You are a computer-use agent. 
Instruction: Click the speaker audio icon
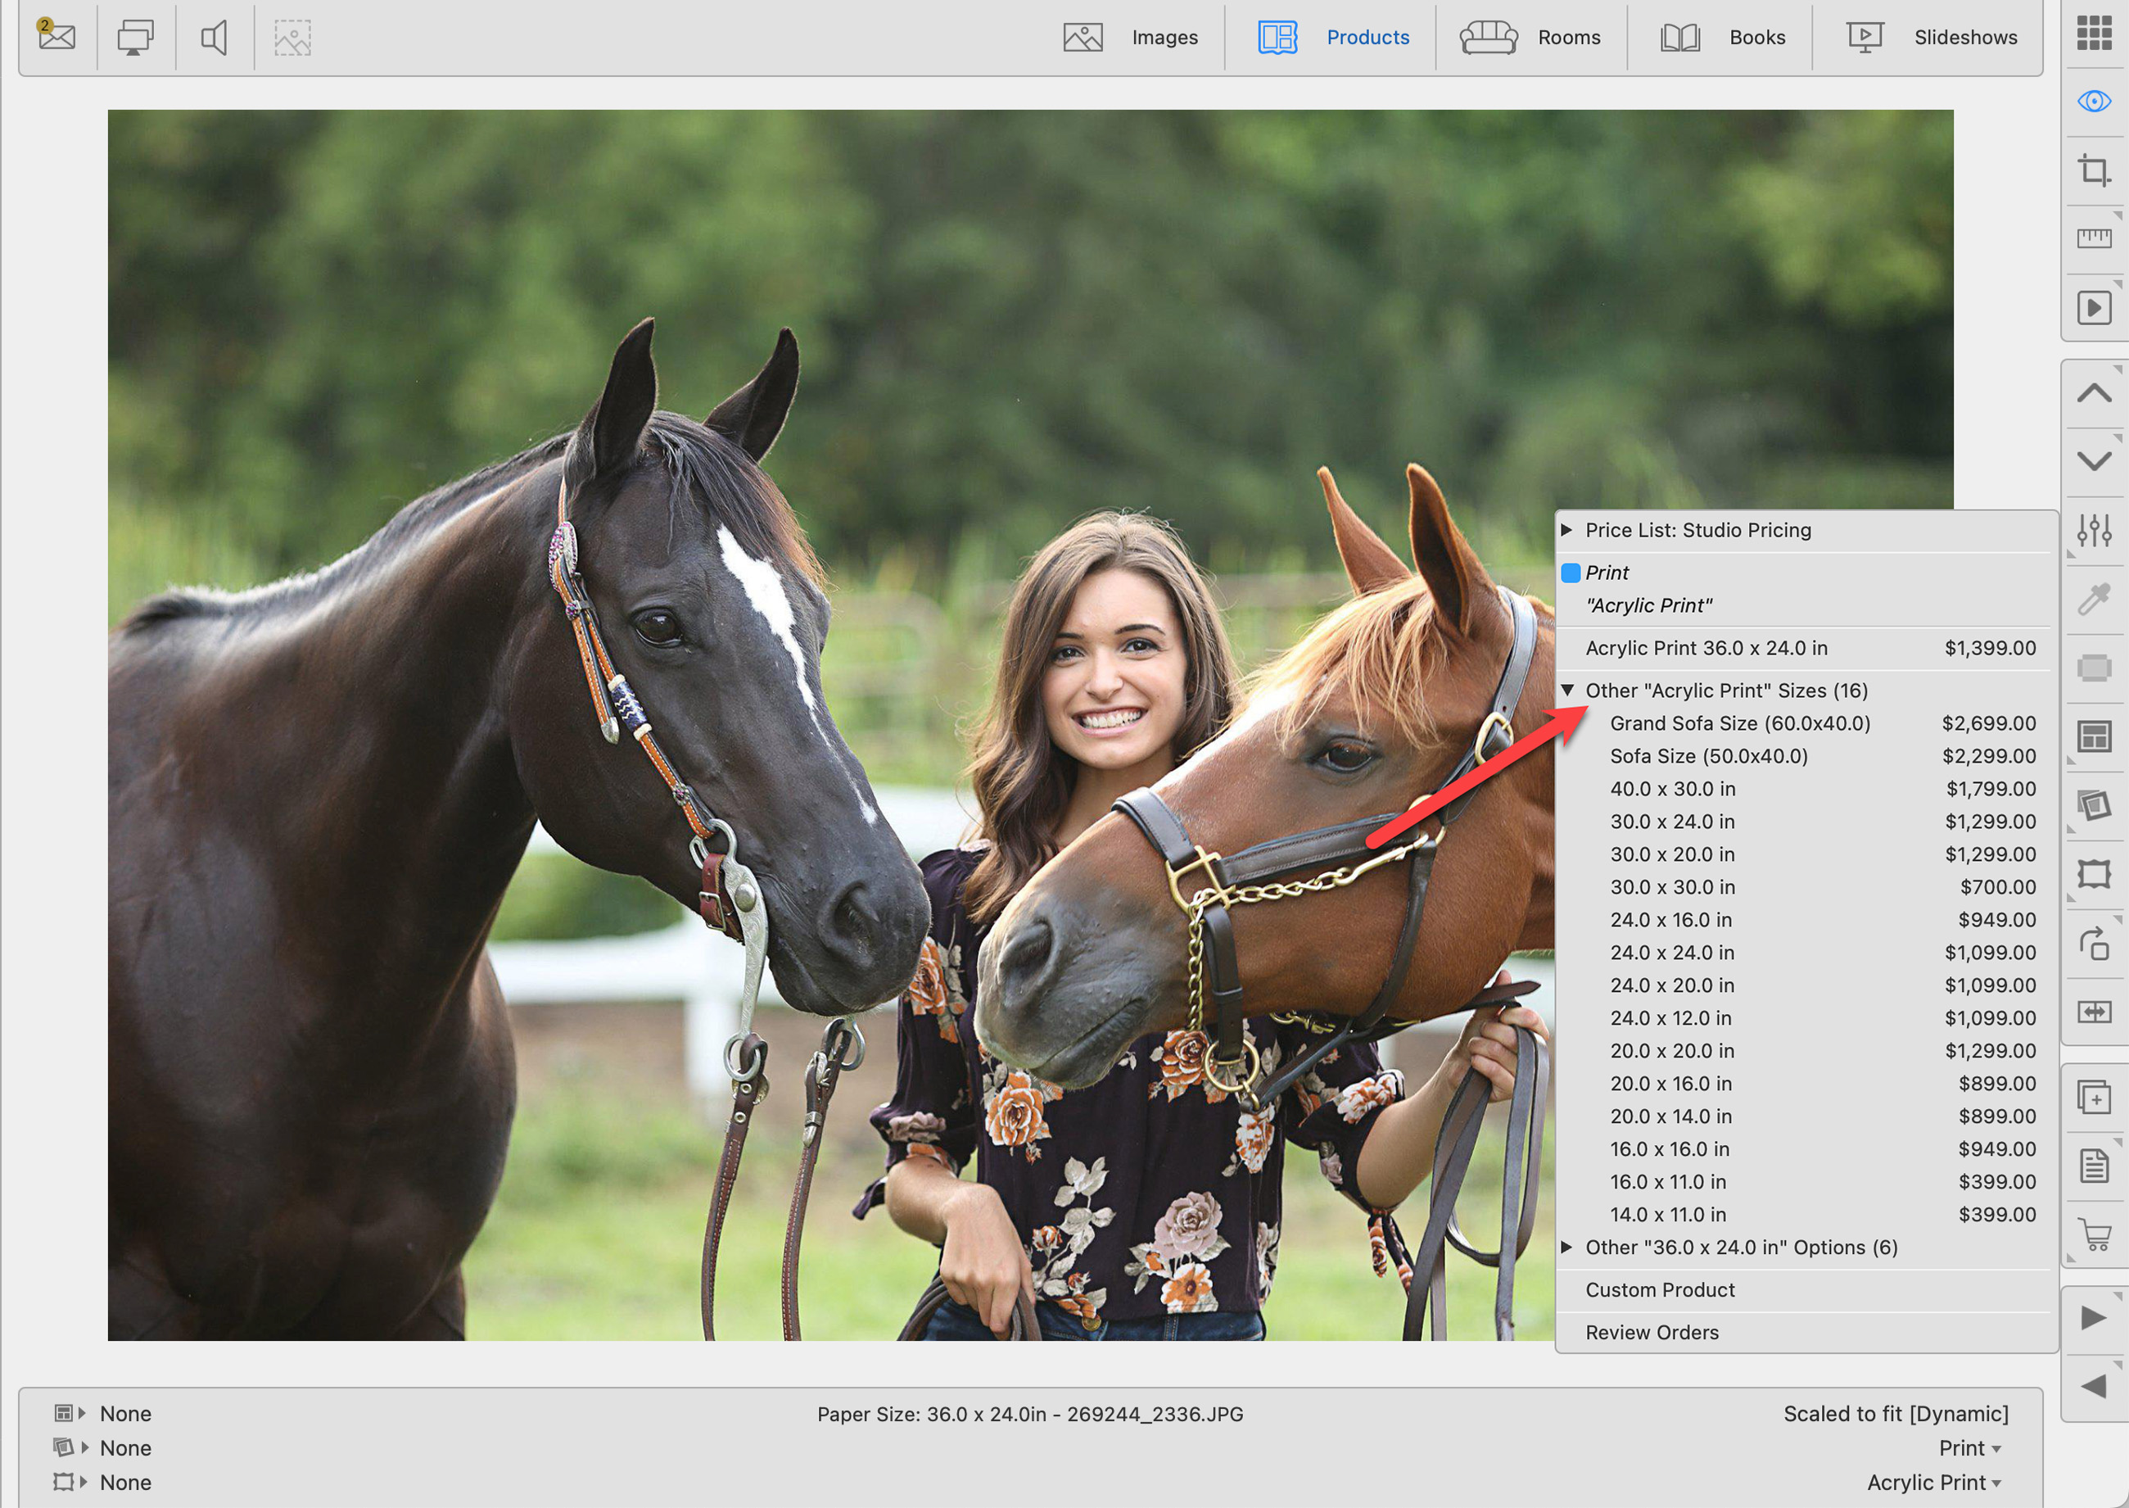pyautogui.click(x=215, y=38)
